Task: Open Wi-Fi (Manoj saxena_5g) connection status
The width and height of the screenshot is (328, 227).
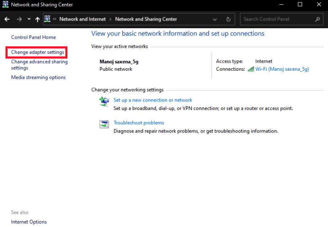Action: click(x=282, y=69)
